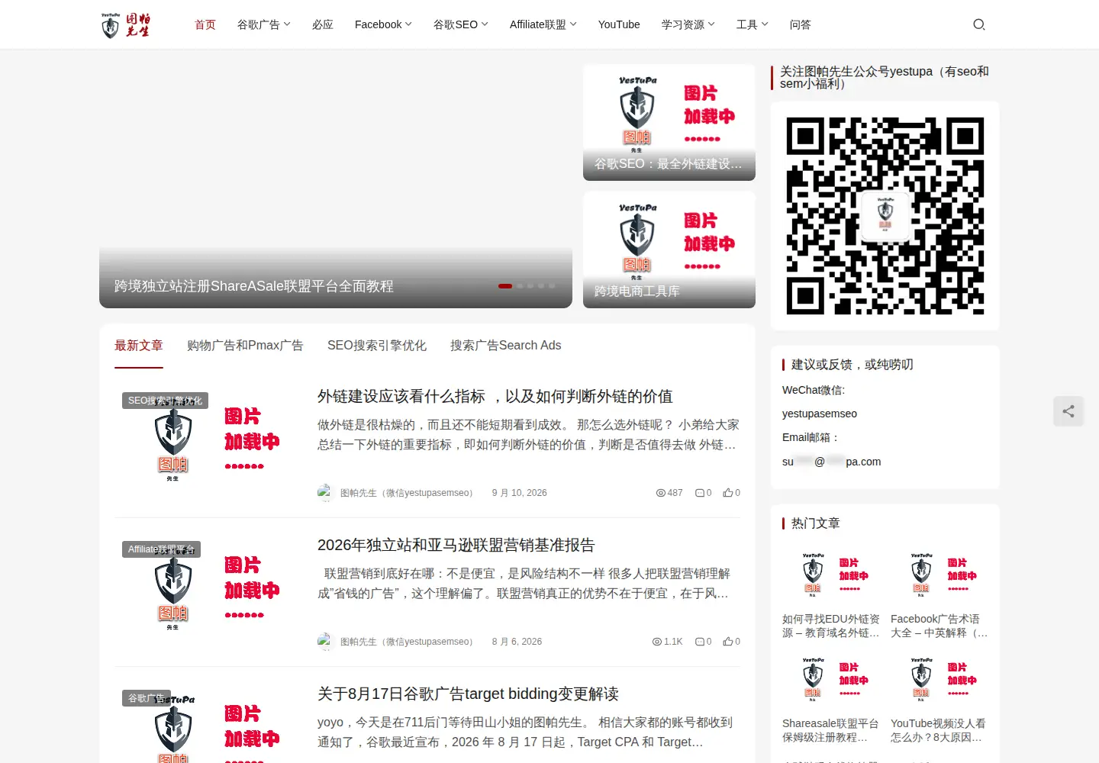Click the 谷歌广告 category badge on third article

point(147,698)
